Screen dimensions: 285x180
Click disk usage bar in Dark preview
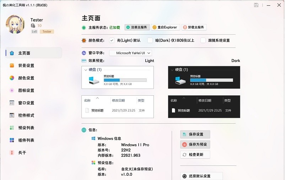click(211, 80)
